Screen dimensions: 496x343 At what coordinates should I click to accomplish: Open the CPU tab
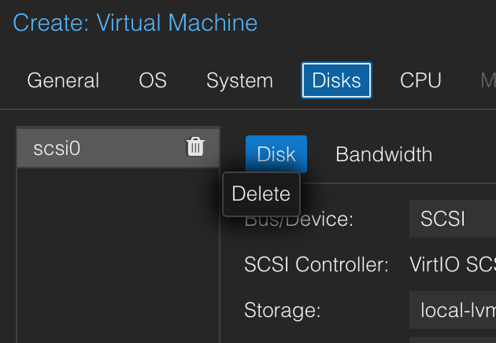[420, 81]
